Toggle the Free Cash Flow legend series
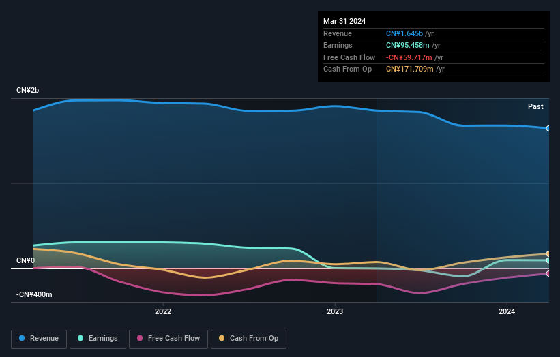The height and width of the screenshot is (357, 560). coord(168,339)
